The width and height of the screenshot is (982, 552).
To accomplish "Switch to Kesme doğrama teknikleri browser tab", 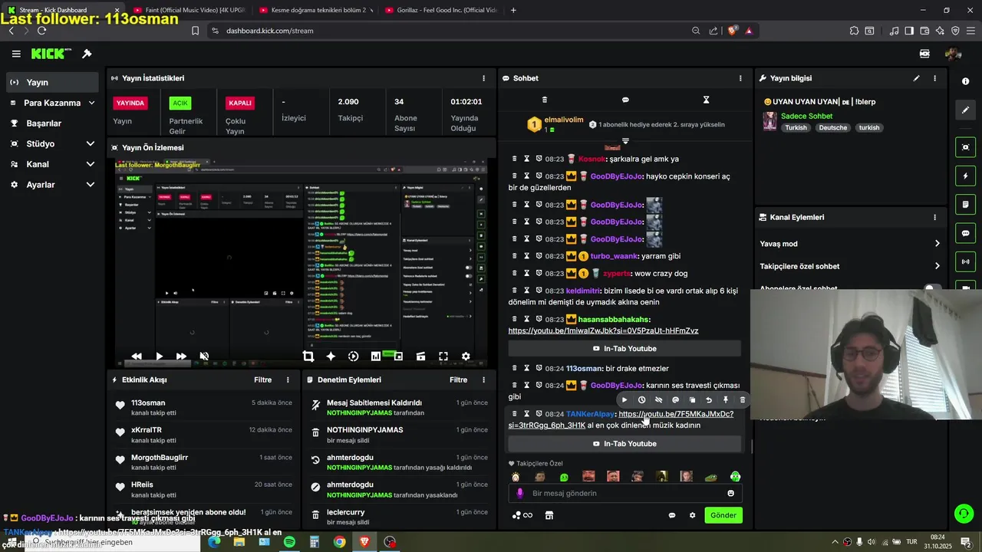I will [x=315, y=10].
